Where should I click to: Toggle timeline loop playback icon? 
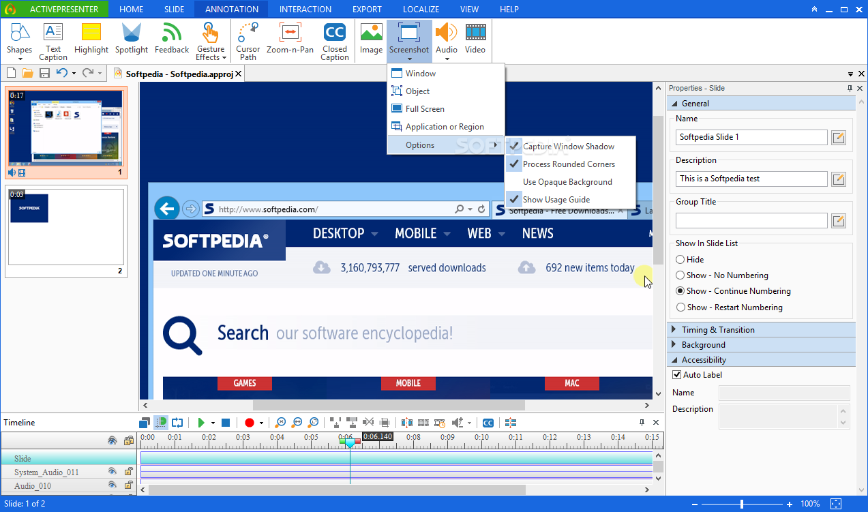pyautogui.click(x=177, y=423)
